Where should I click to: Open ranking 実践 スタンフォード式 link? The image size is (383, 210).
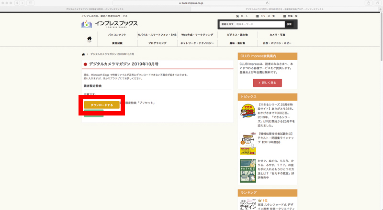click(x=276, y=207)
